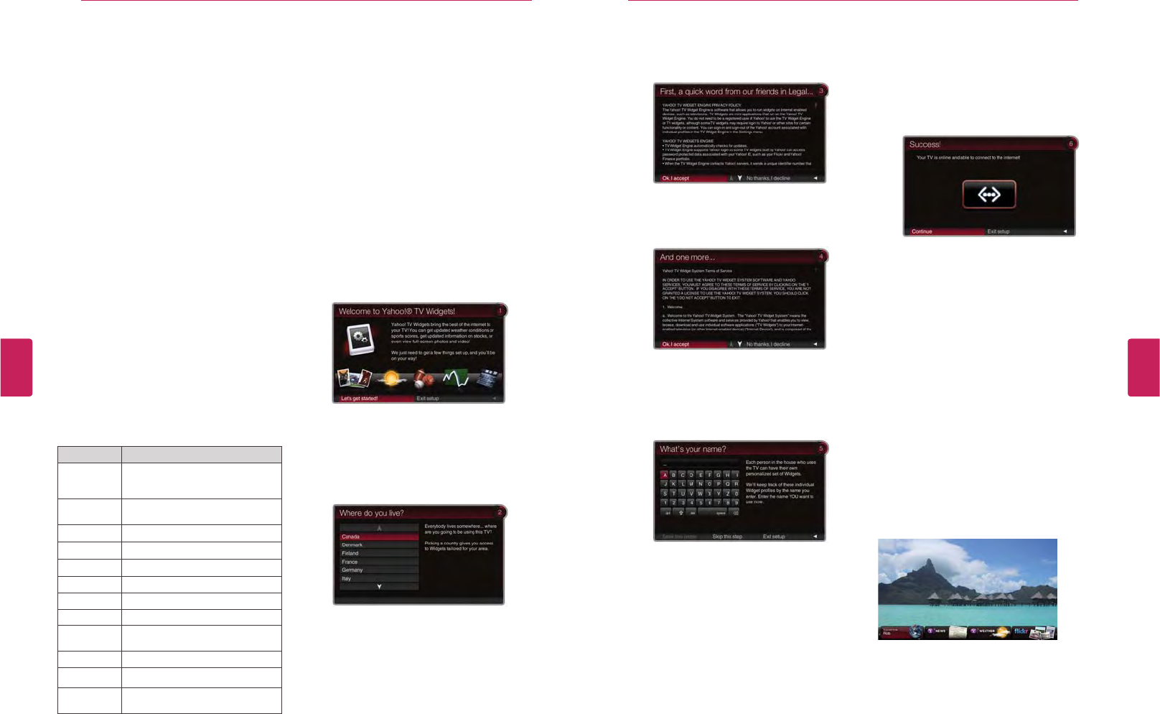1160x714 pixels.
Task: Select the stocks chart icon in Welcome panel
Action: tap(456, 378)
